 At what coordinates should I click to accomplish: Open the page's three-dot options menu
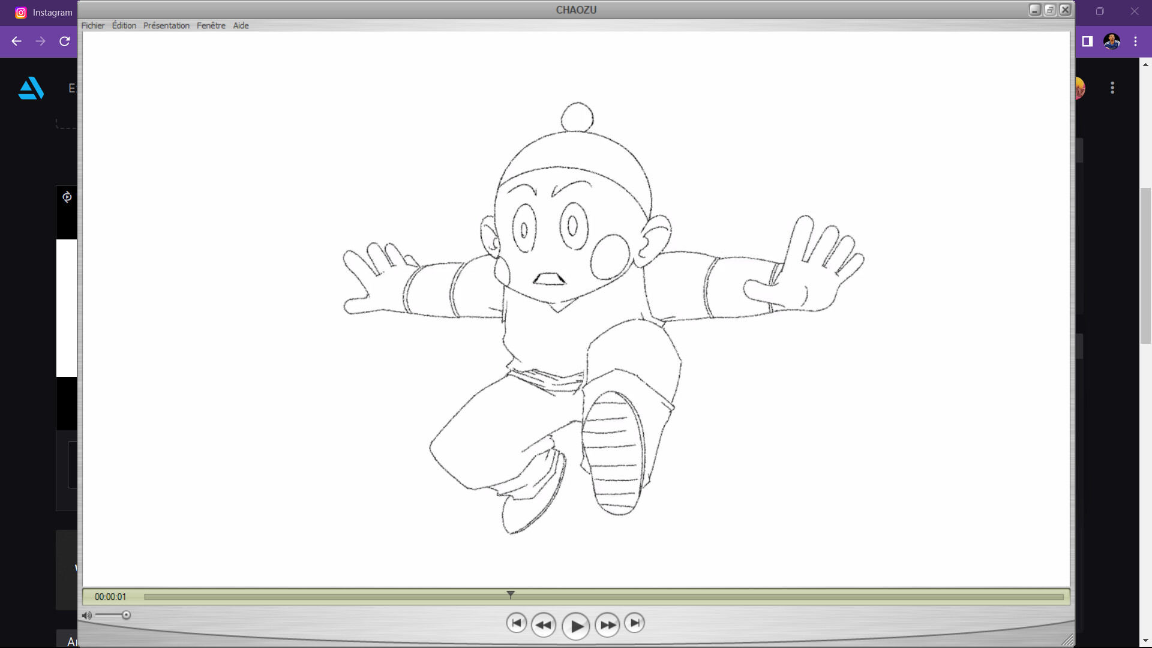click(x=1112, y=88)
